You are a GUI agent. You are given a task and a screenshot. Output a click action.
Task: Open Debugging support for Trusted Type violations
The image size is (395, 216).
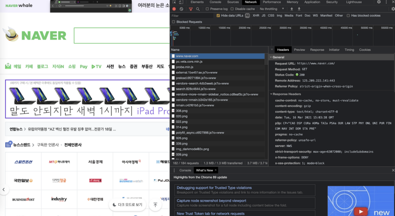[214, 188]
